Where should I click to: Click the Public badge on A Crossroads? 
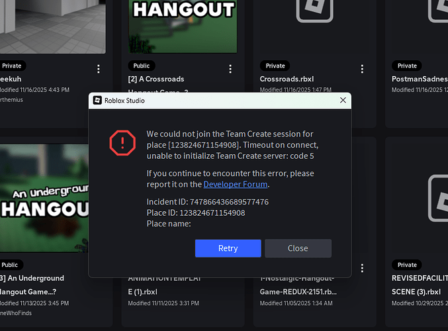[x=142, y=66]
